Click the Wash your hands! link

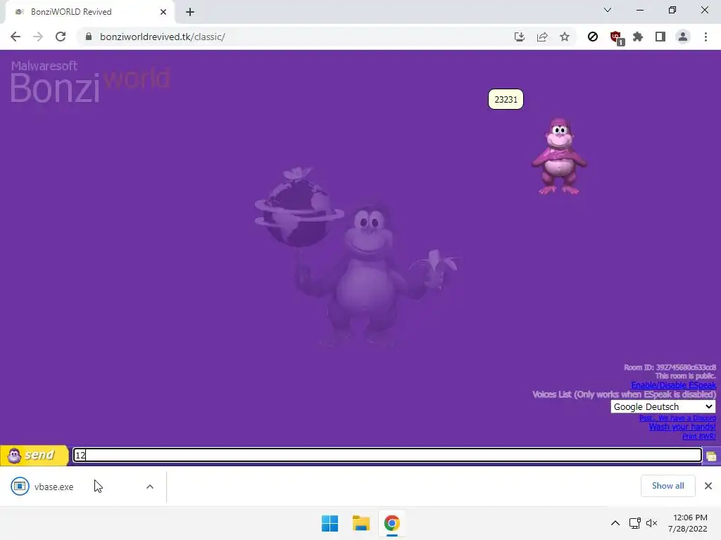(682, 427)
